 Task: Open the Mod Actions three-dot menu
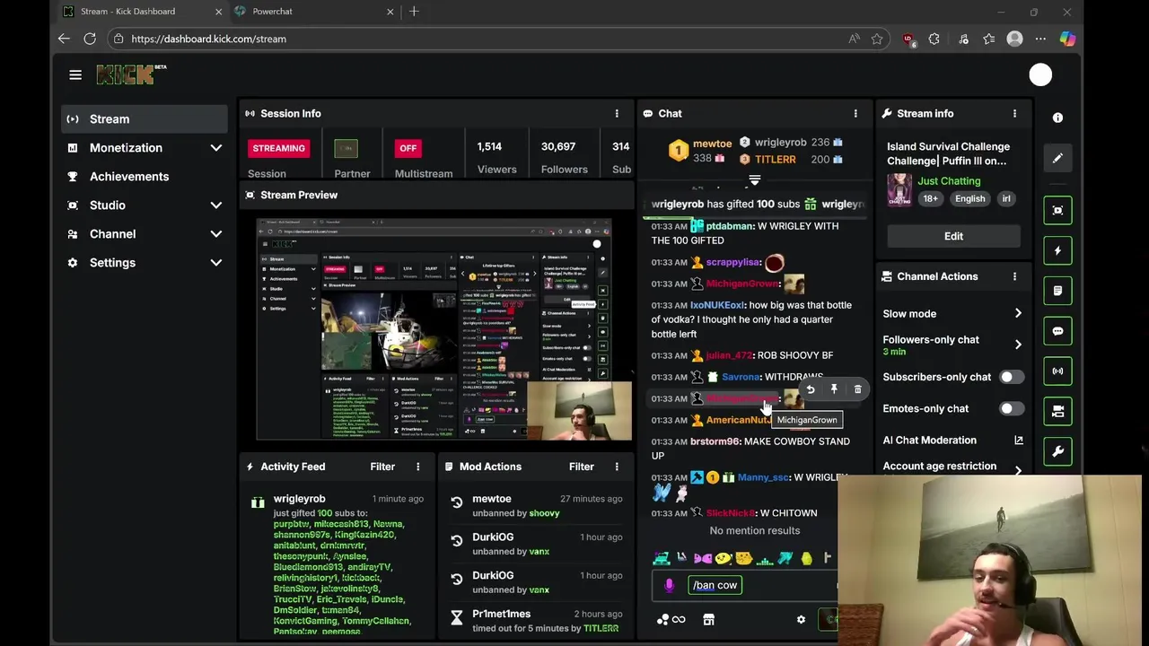(617, 467)
